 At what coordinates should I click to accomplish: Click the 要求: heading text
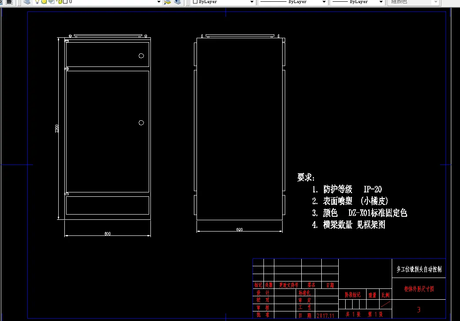point(306,177)
